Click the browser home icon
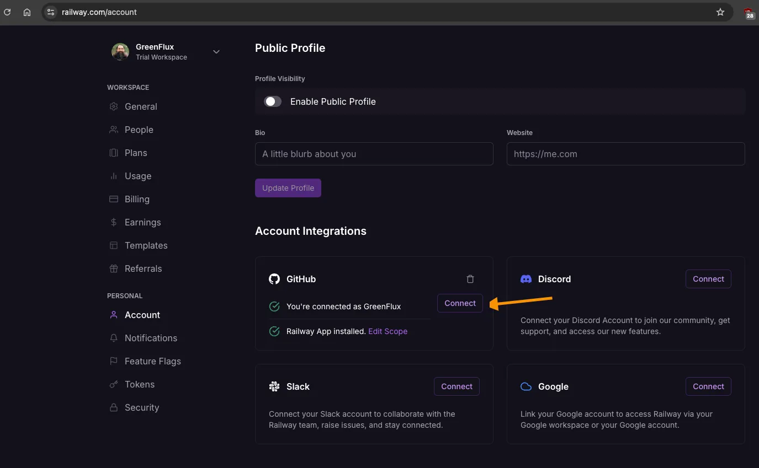Viewport: 759px width, 468px height. point(27,12)
